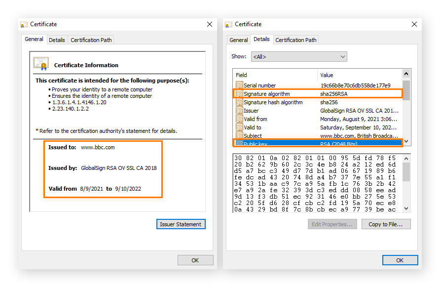Click the 9/10/2022 expiry date text
This screenshot has width=441, height=289.
[128, 189]
